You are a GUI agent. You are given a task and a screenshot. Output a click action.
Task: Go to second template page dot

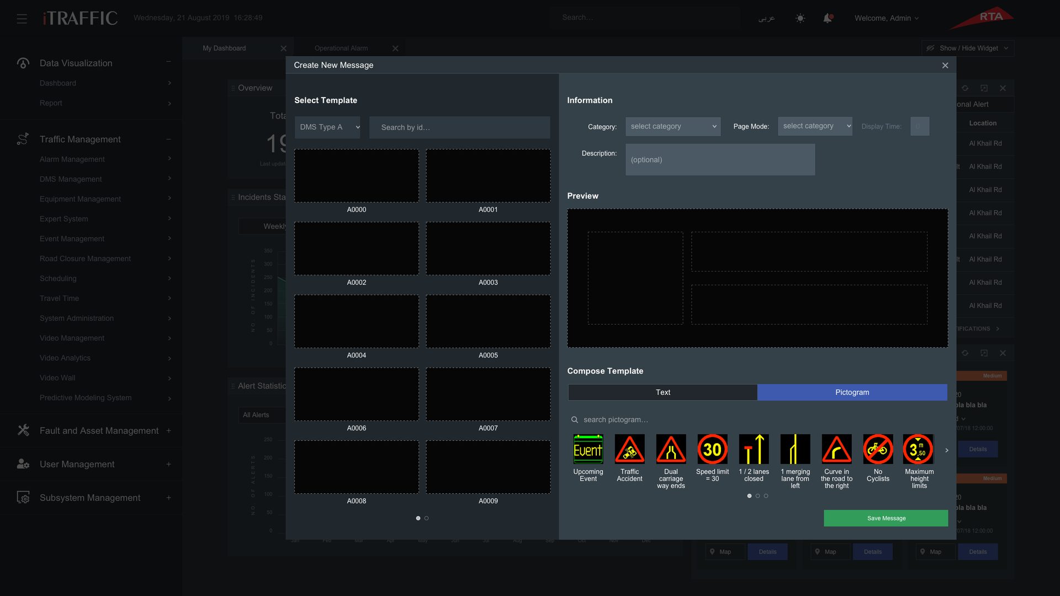click(x=426, y=518)
